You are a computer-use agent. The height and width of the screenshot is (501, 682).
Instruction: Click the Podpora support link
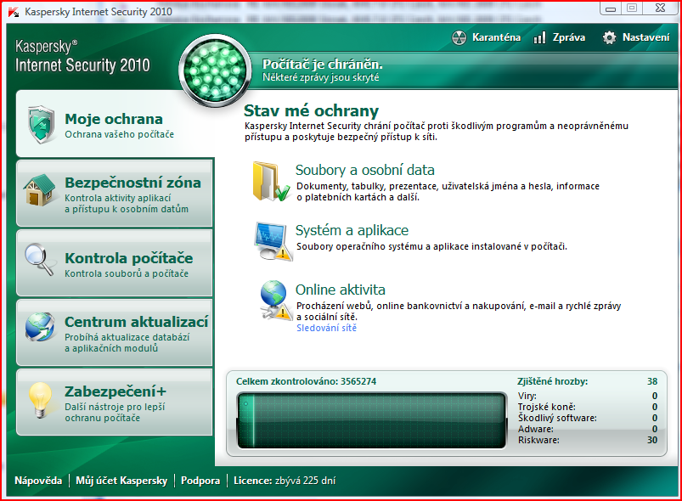(x=200, y=481)
